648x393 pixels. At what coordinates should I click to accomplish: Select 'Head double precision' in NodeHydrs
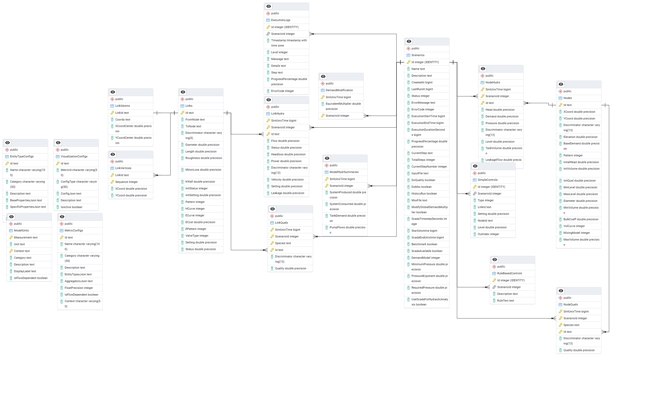pyautogui.click(x=501, y=110)
